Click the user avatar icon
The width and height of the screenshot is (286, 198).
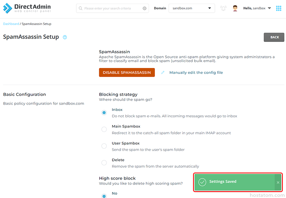coord(235,8)
